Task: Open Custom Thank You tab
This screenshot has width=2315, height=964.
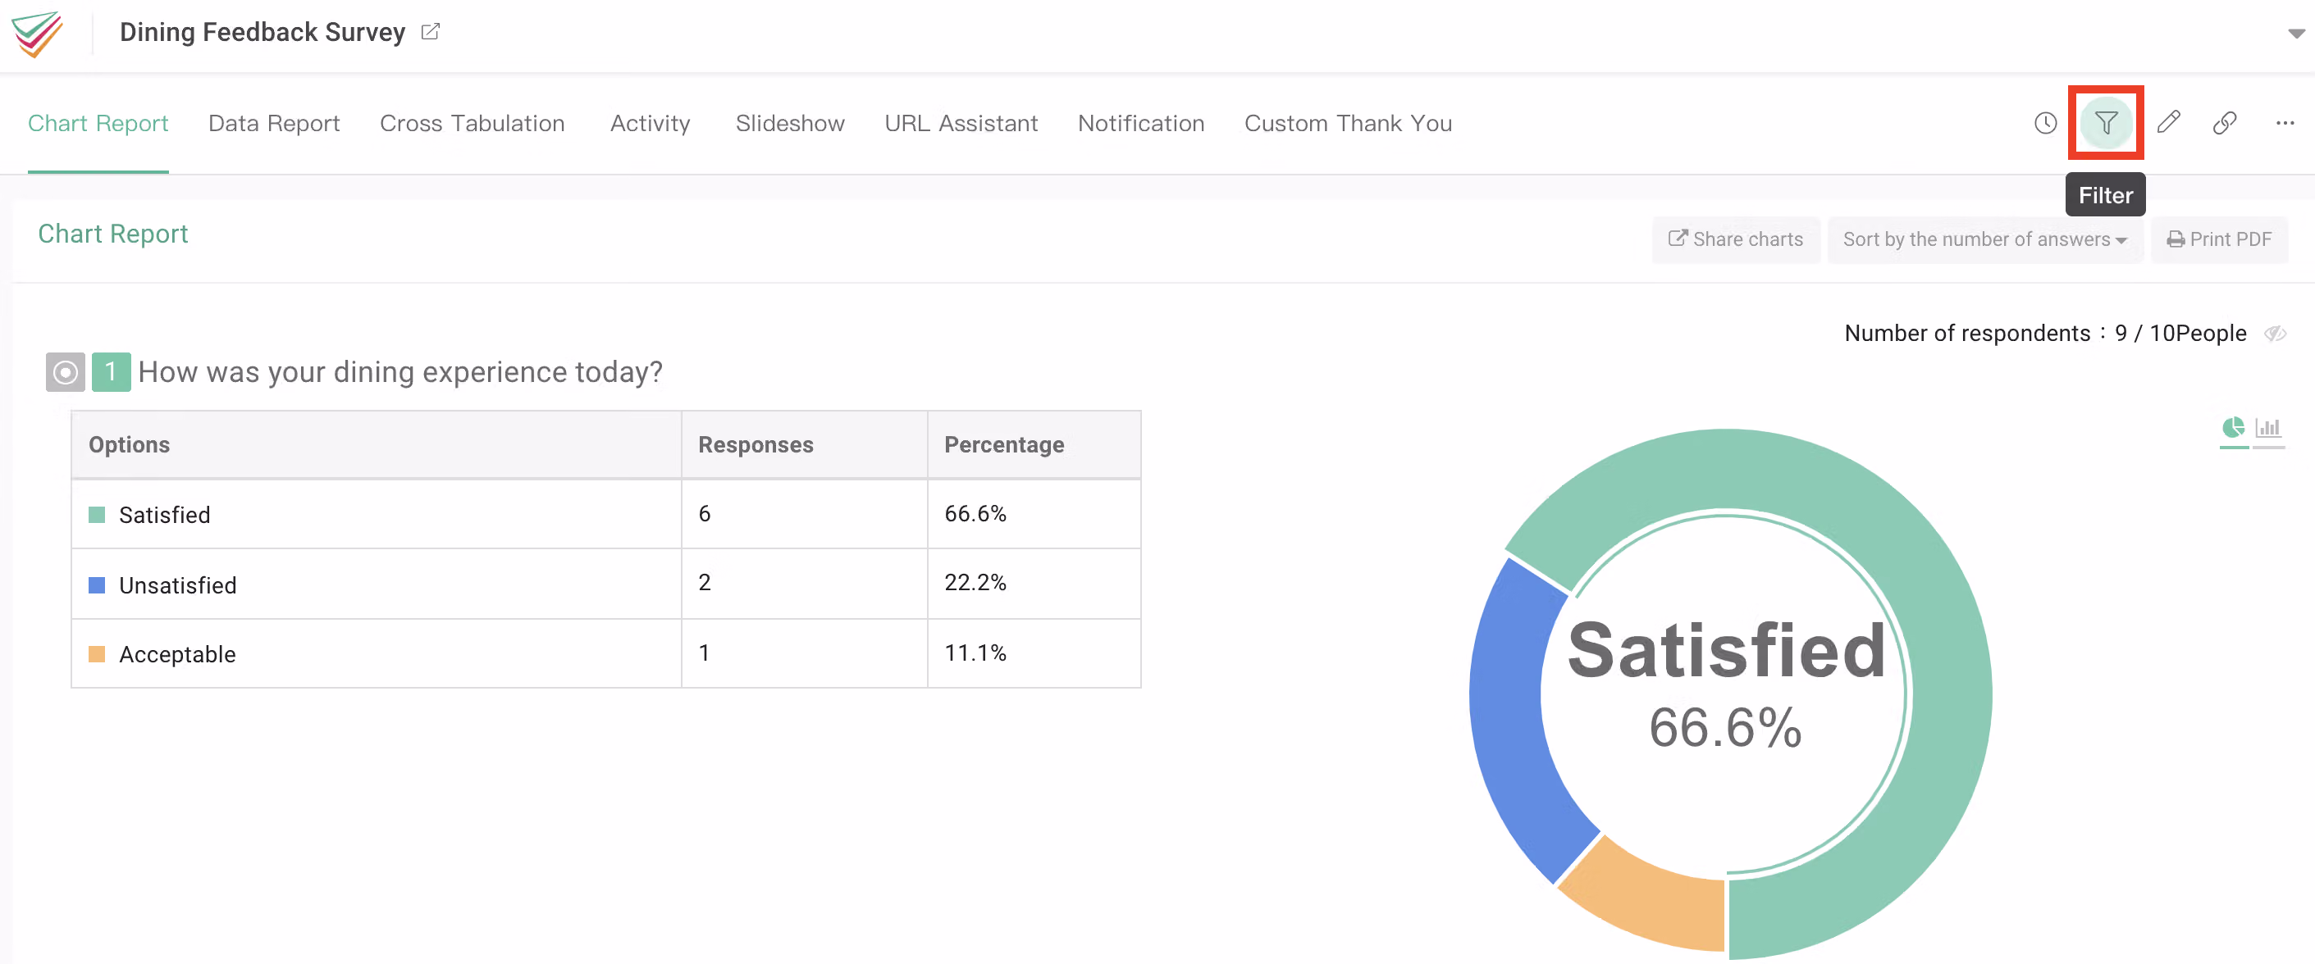Action: [1347, 123]
